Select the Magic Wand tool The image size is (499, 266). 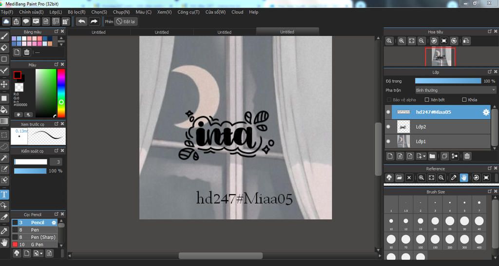[4, 158]
